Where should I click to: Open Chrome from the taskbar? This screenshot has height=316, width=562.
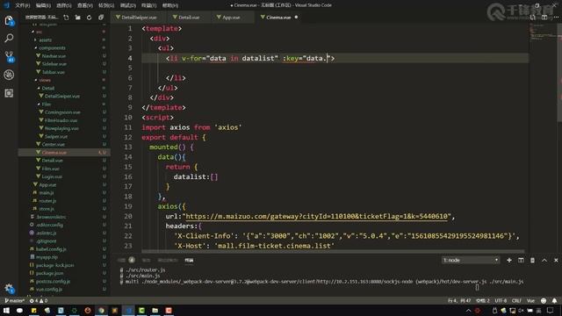pos(102,310)
